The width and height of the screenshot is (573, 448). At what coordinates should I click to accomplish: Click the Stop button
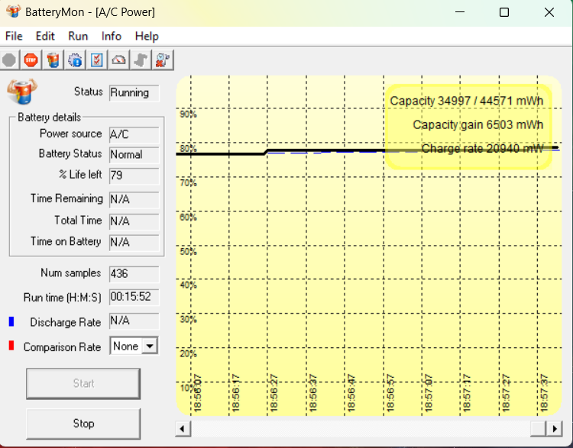(x=83, y=424)
